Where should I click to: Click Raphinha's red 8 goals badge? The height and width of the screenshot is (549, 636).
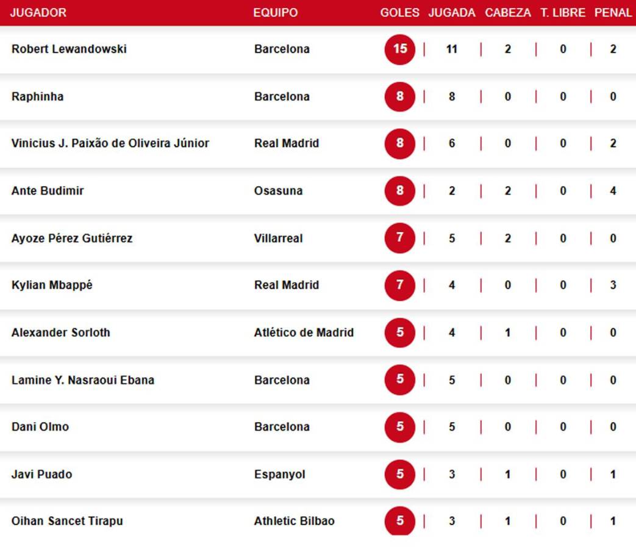[400, 96]
